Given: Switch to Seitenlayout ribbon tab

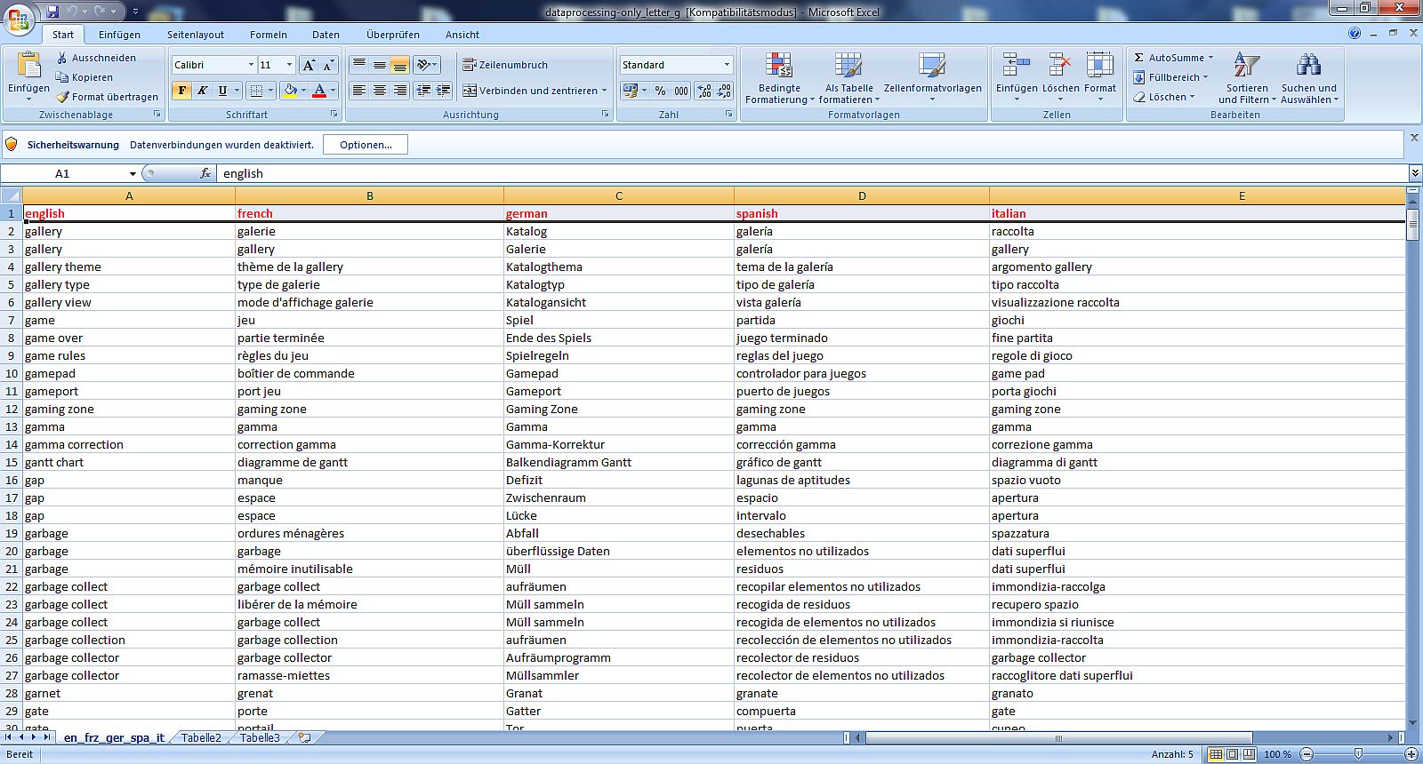Looking at the screenshot, I should tap(196, 35).
